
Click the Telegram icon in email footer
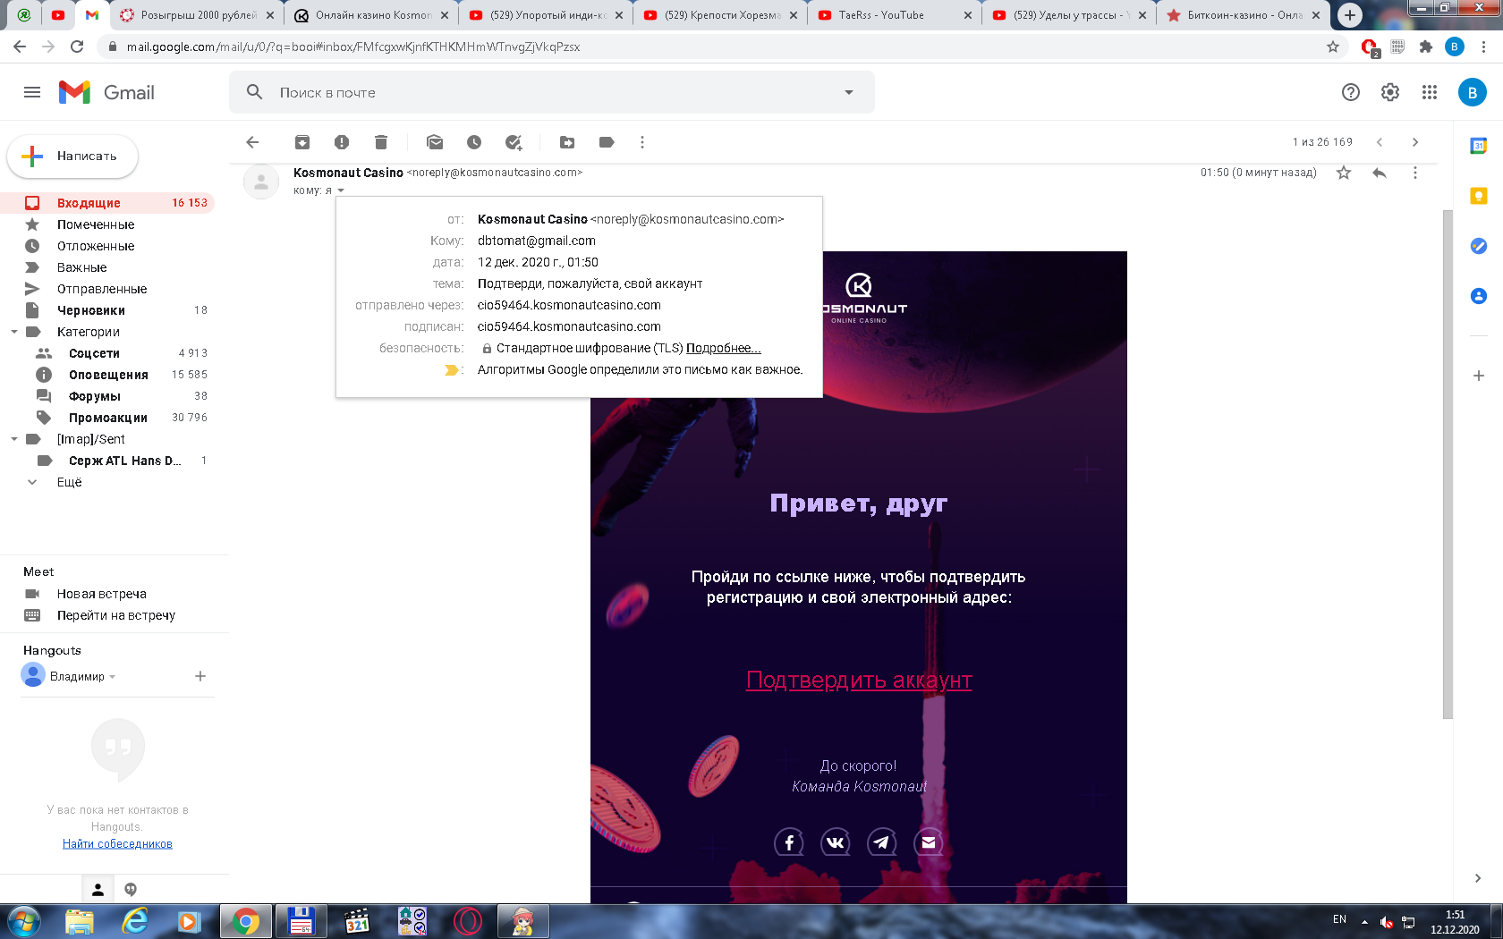click(x=882, y=842)
